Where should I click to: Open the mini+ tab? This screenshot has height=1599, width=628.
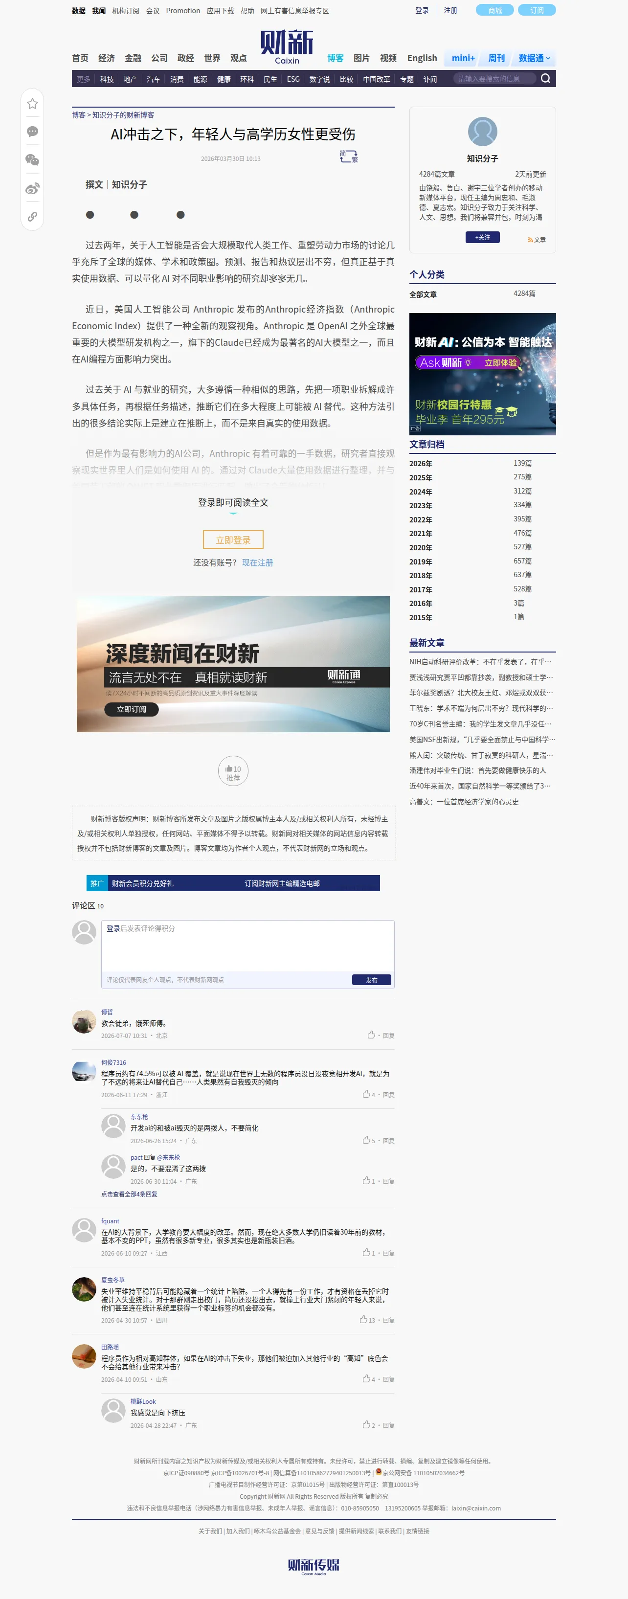pos(463,58)
